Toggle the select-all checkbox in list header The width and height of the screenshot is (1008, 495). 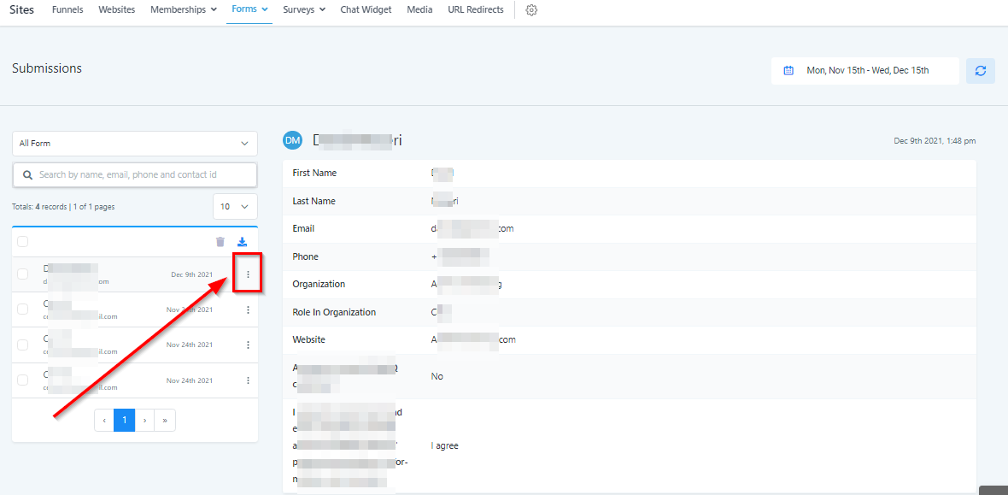coord(23,242)
